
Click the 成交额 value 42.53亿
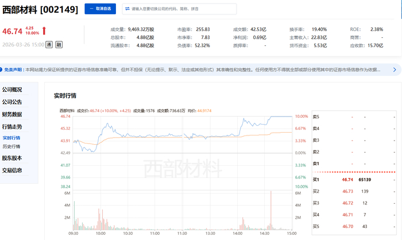(x=258, y=29)
